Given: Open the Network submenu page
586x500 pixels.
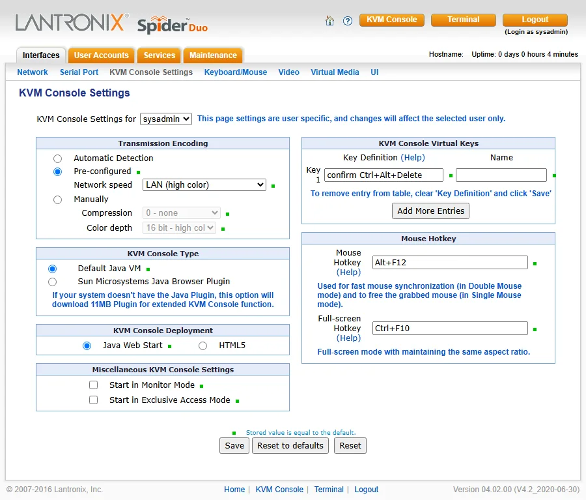Looking at the screenshot, I should point(33,72).
